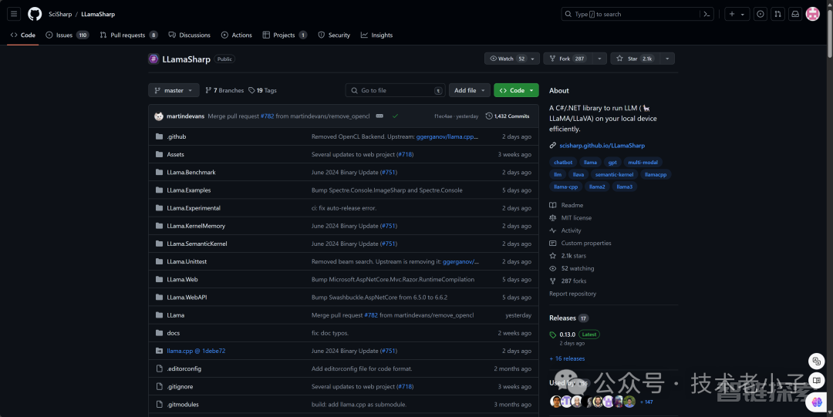Viewport: 833px width, 417px height.
Task: Click the SciSharp owner breadcrumb
Action: pos(60,15)
